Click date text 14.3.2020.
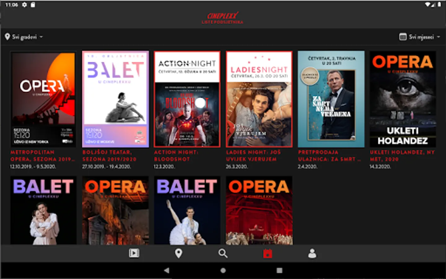Screen dimensions: 446x279 (380, 166)
